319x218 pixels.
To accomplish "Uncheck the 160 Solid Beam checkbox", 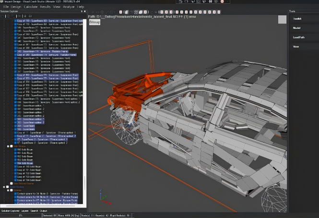I will tap(15, 150).
